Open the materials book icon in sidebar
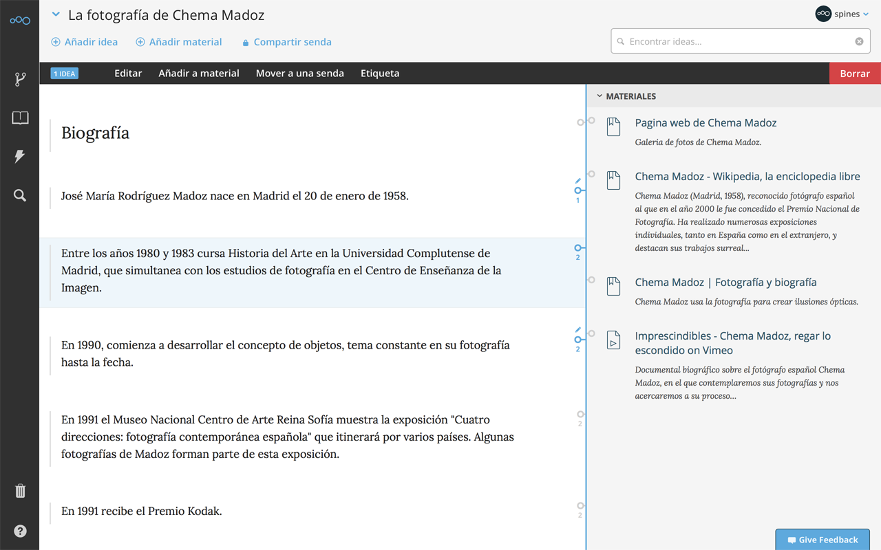Screen dimensions: 881x550 click(x=20, y=118)
